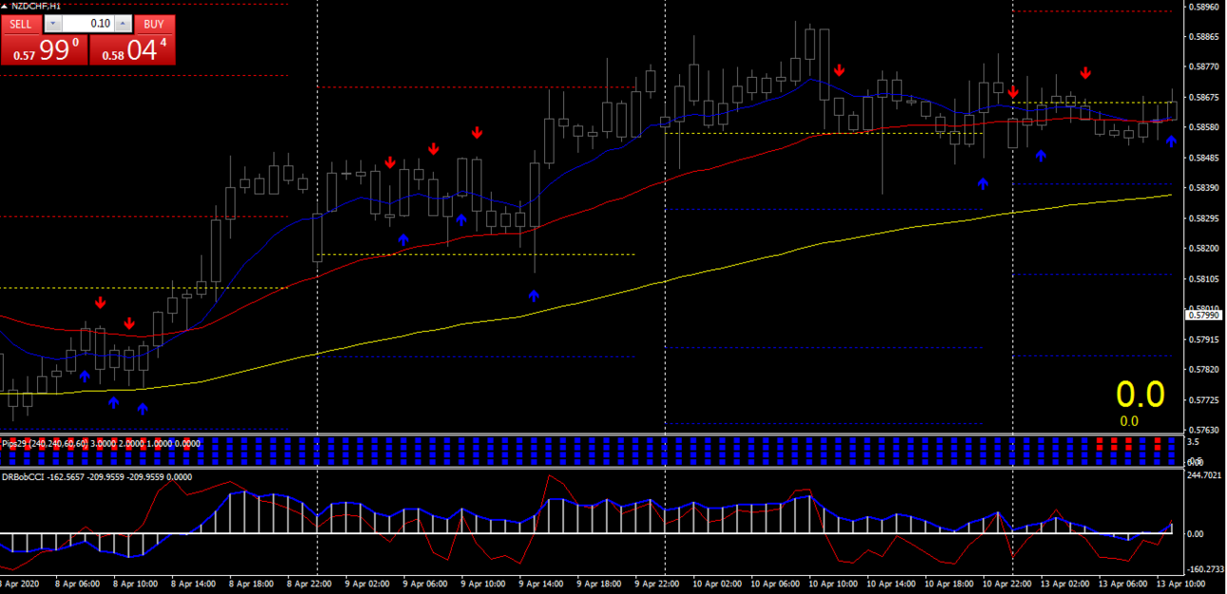The height and width of the screenshot is (594, 1227).
Task: Click the BUY one-click trading button
Action: coord(154,24)
